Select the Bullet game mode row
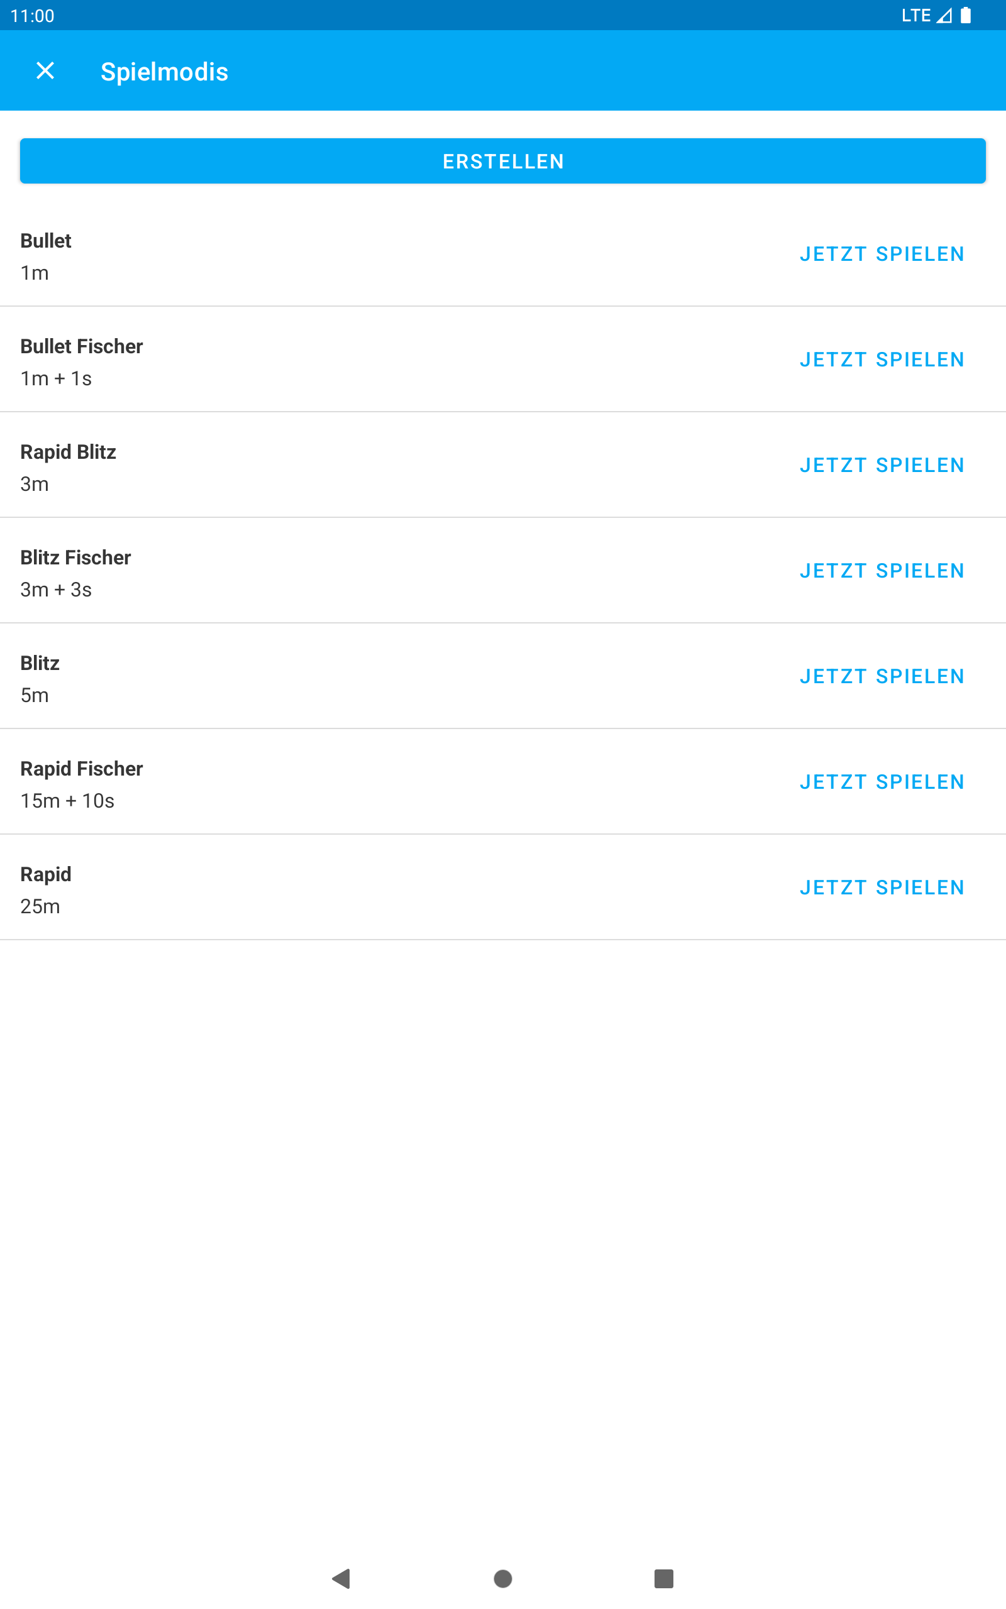This screenshot has height=1609, width=1006. 503,254
